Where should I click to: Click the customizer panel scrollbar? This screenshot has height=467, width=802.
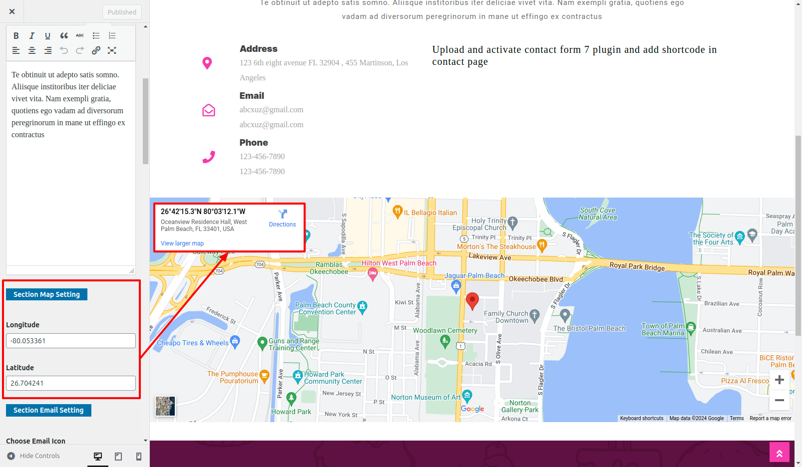pyautogui.click(x=145, y=121)
